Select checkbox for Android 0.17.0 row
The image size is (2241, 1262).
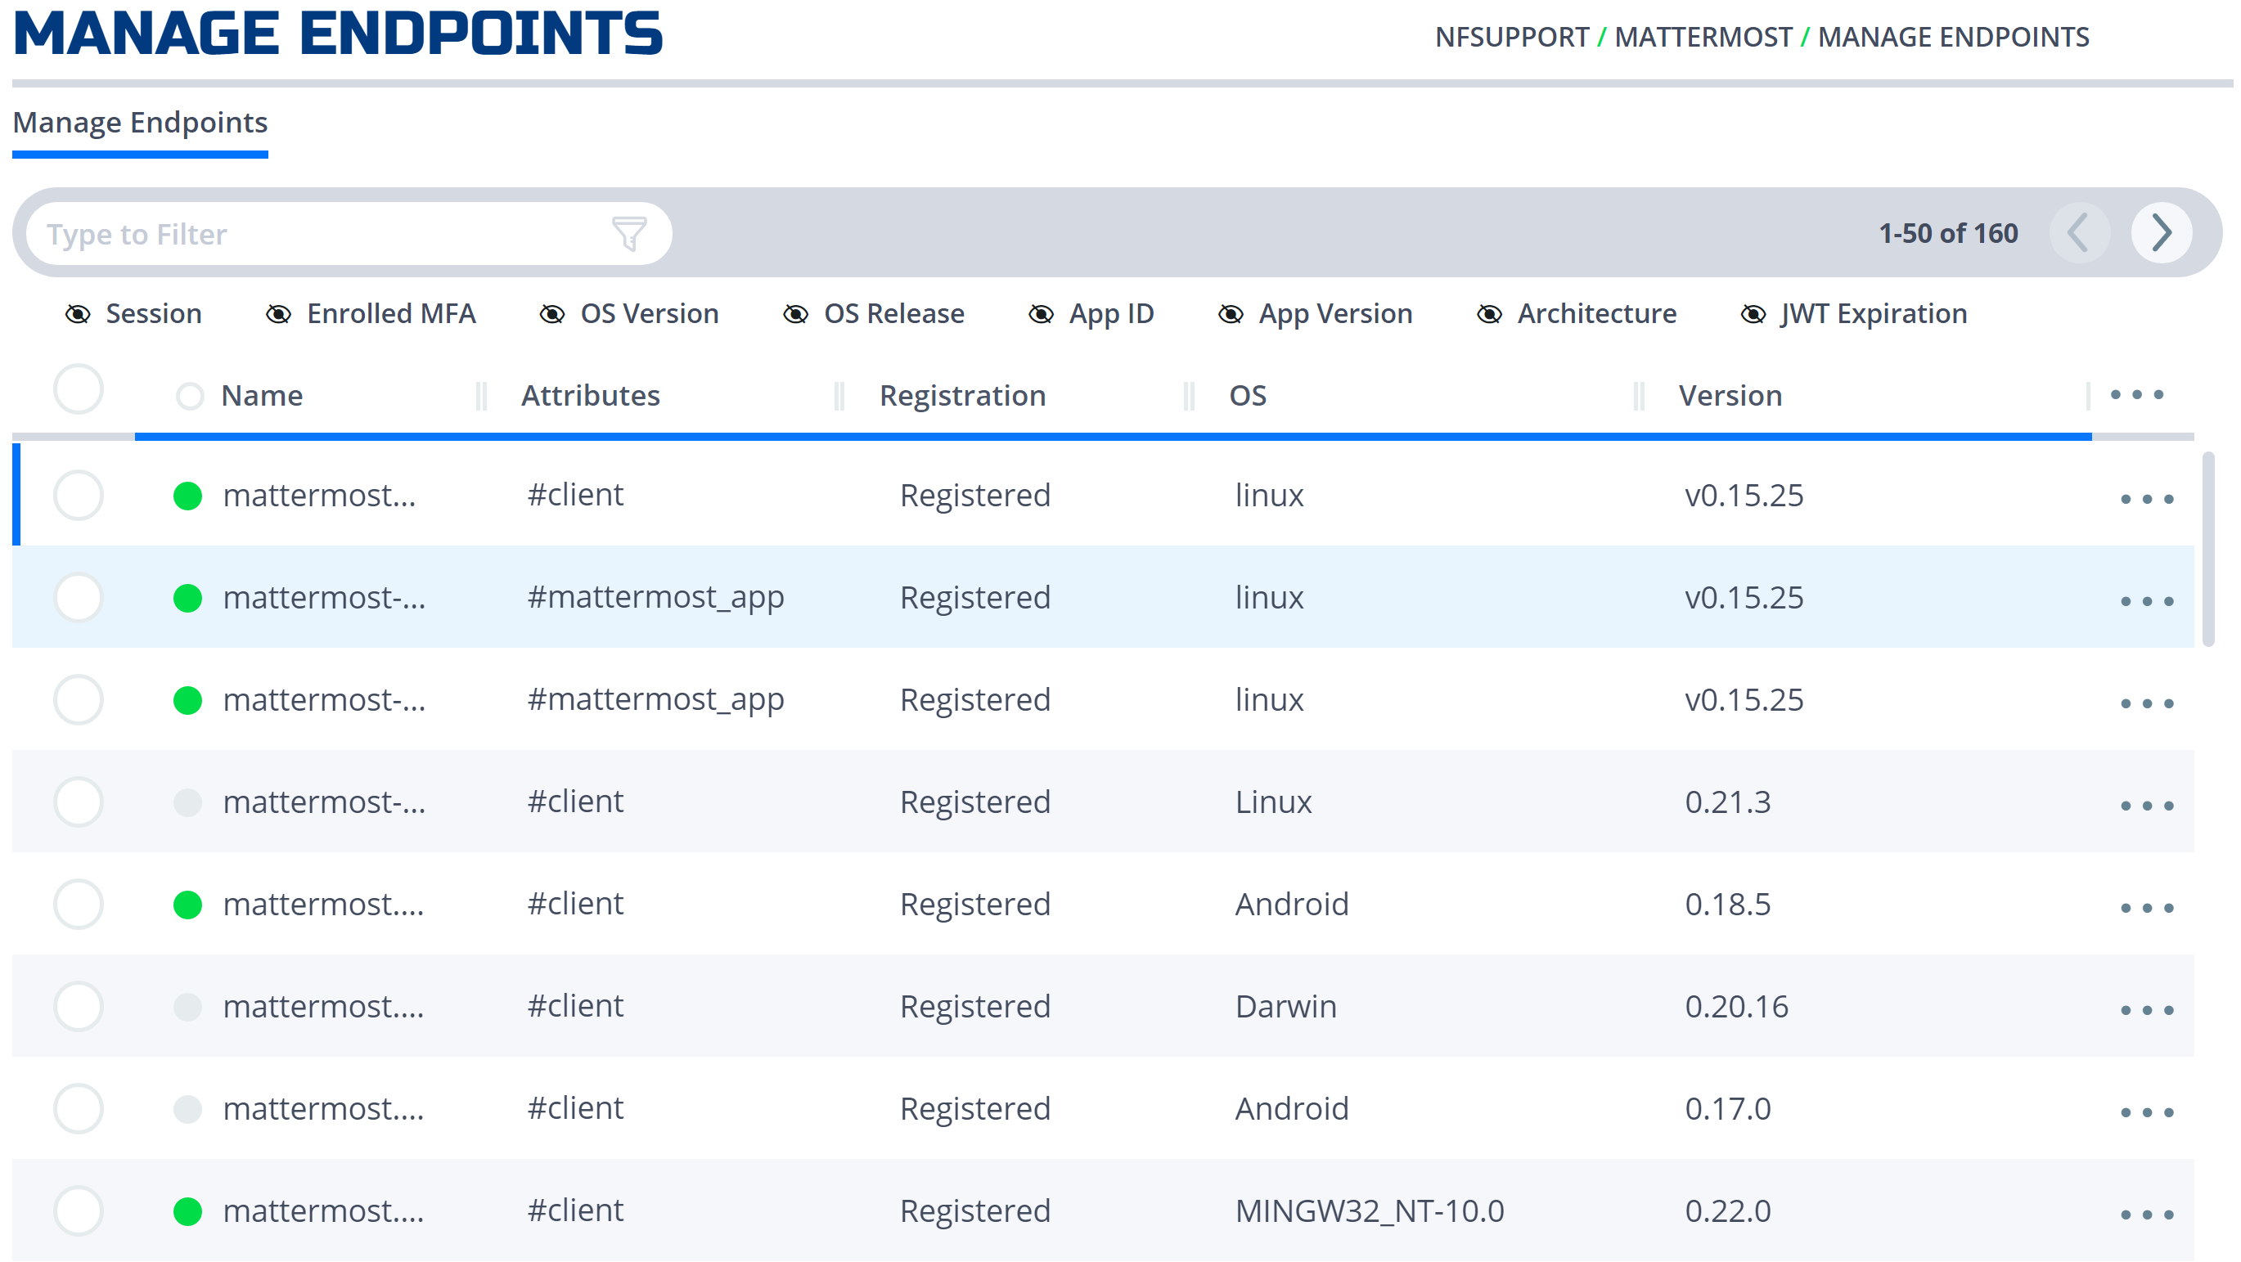(x=79, y=1109)
